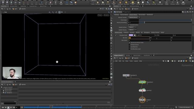Click the Volume Limits purple color swatch

pos(131,35)
